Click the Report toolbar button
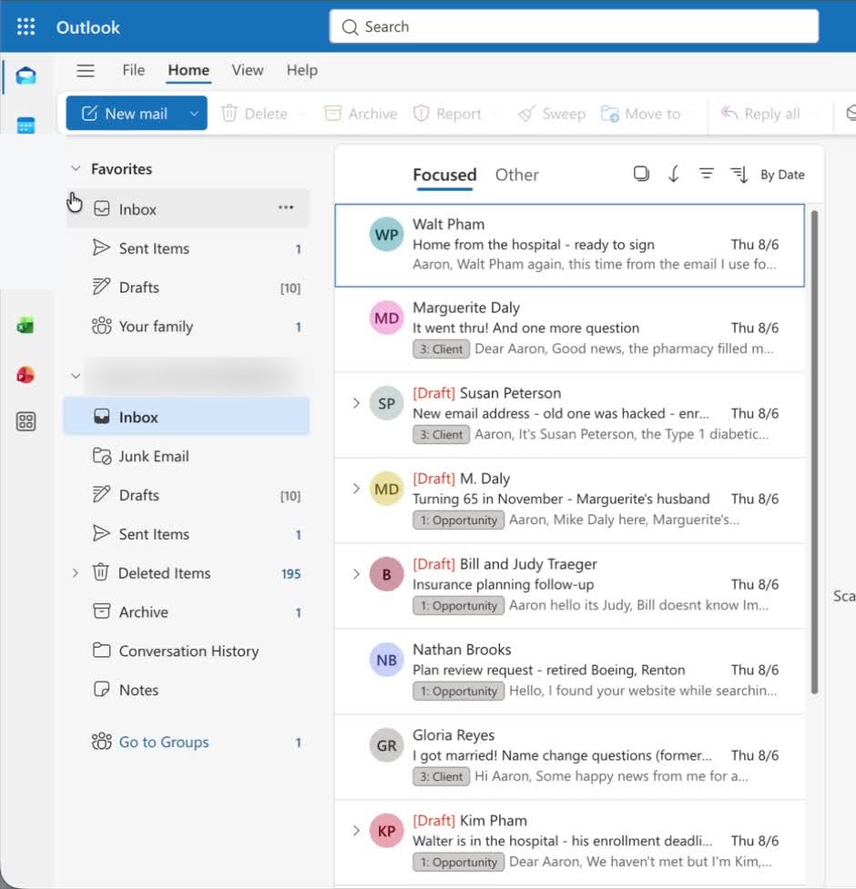This screenshot has width=856, height=889. 447,114
